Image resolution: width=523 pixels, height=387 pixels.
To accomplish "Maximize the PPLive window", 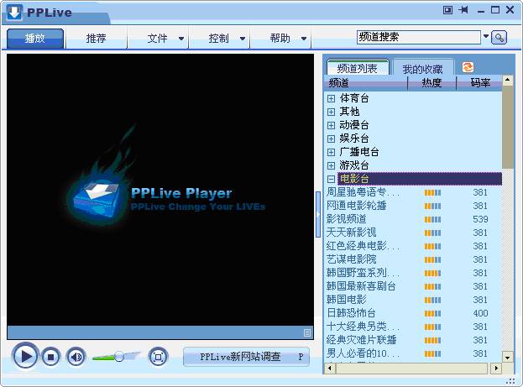I will 495,10.
